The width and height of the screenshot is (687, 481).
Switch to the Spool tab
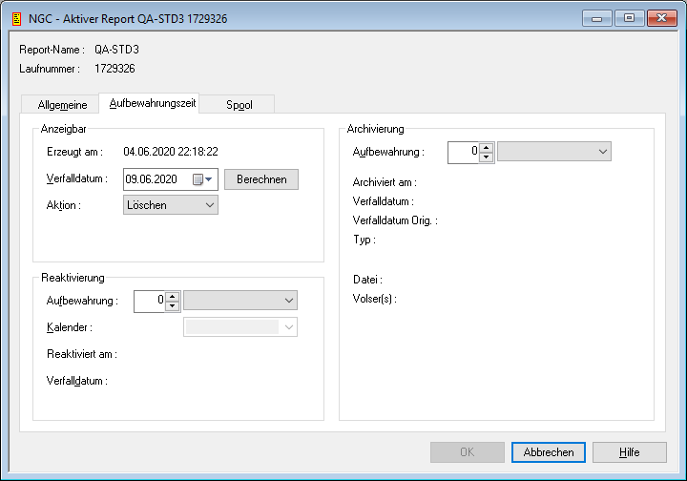pos(239,105)
